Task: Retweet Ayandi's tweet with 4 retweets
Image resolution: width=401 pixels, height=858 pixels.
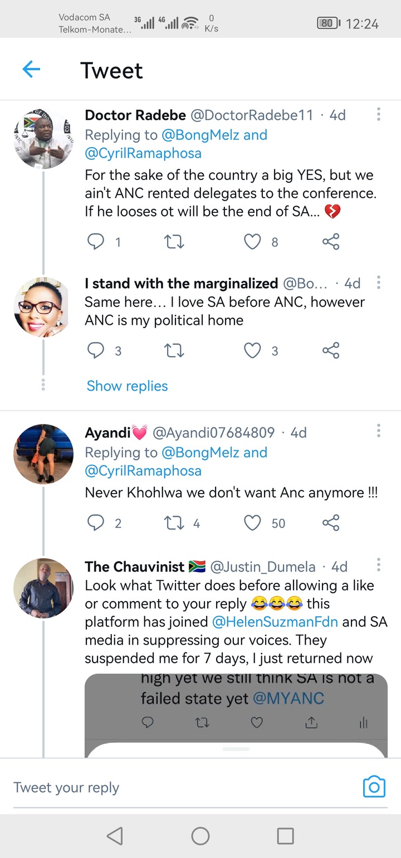Action: point(174,523)
